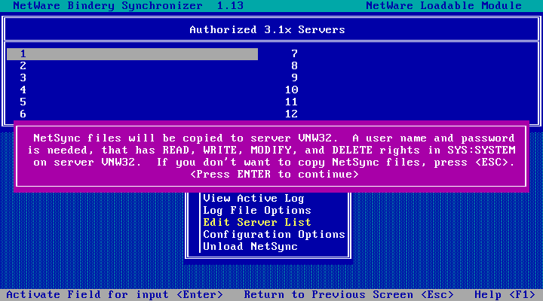The height and width of the screenshot is (301, 543).
Task: Click the Press ENTER to continue prompt
Action: pyautogui.click(x=275, y=174)
